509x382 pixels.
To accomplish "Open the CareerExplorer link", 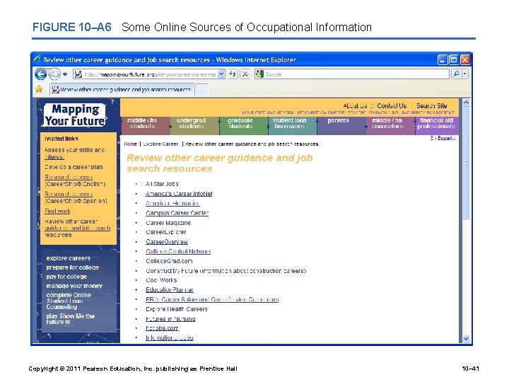I will 166,232.
